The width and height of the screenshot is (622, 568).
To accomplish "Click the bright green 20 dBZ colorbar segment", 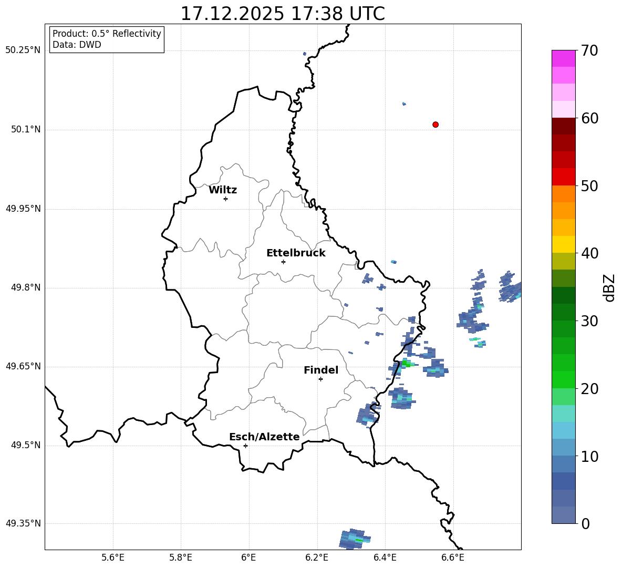I will (563, 379).
